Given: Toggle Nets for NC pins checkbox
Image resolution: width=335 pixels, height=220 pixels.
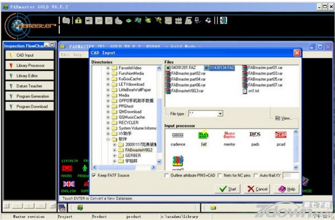Looking at the screenshot, I should (220, 175).
